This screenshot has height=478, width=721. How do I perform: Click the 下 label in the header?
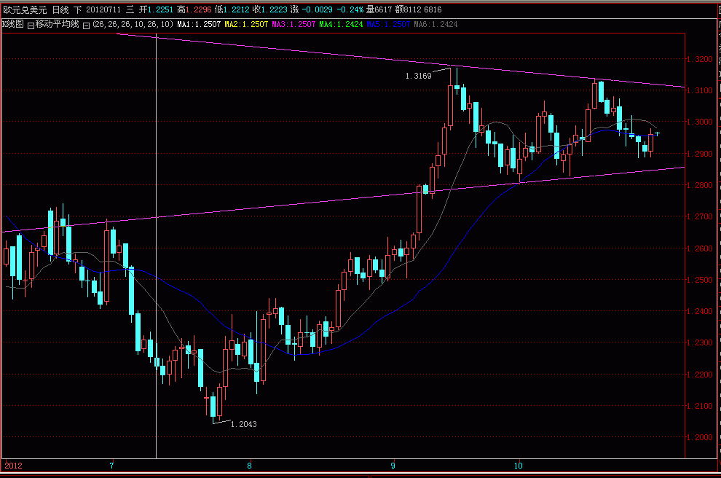point(77,9)
